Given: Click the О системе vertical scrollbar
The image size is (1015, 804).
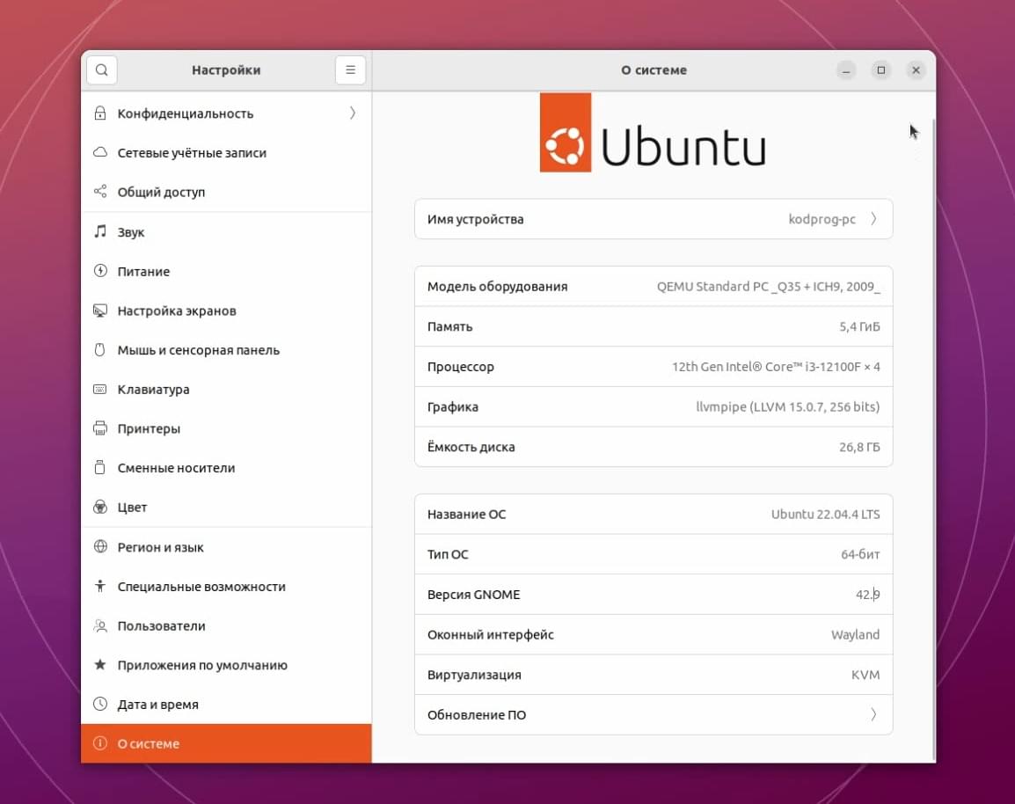Looking at the screenshot, I should tap(933, 440).
